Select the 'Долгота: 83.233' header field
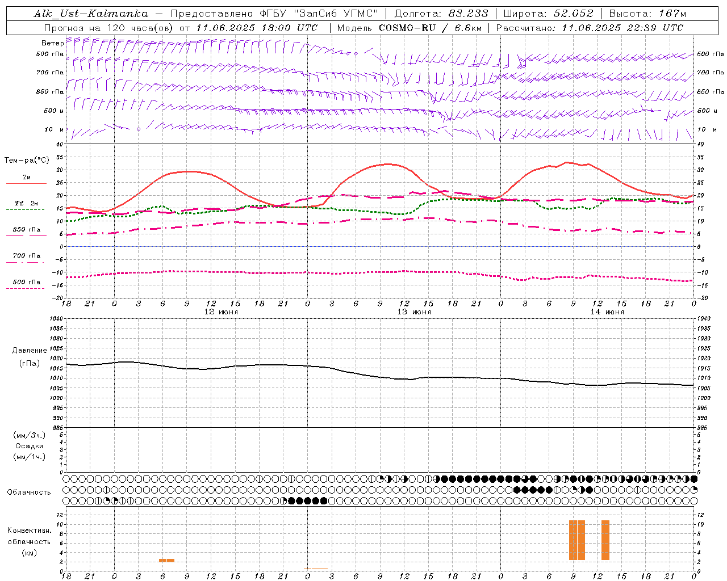The image size is (727, 581). tap(441, 14)
